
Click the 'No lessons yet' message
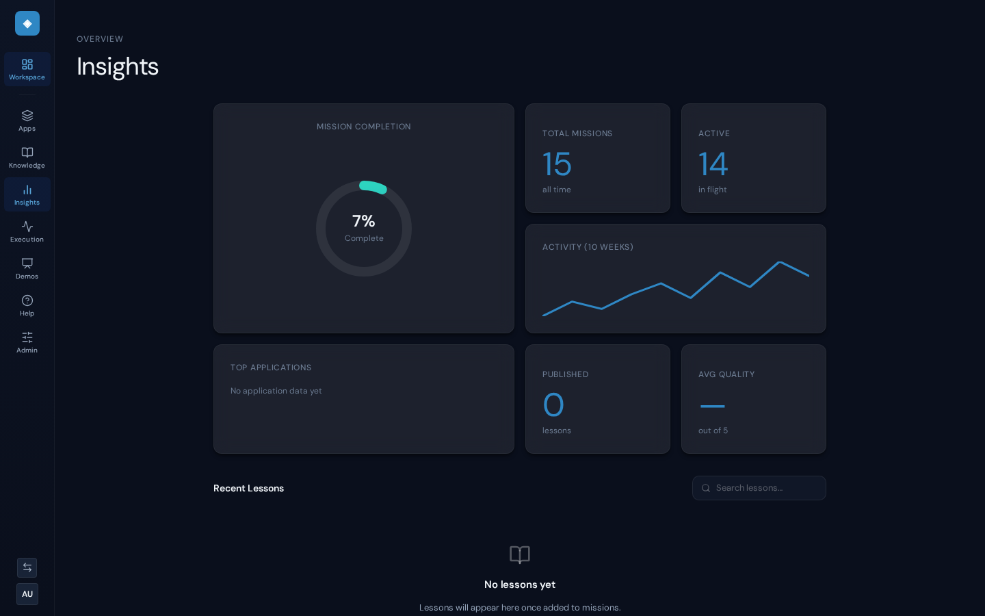click(x=520, y=585)
